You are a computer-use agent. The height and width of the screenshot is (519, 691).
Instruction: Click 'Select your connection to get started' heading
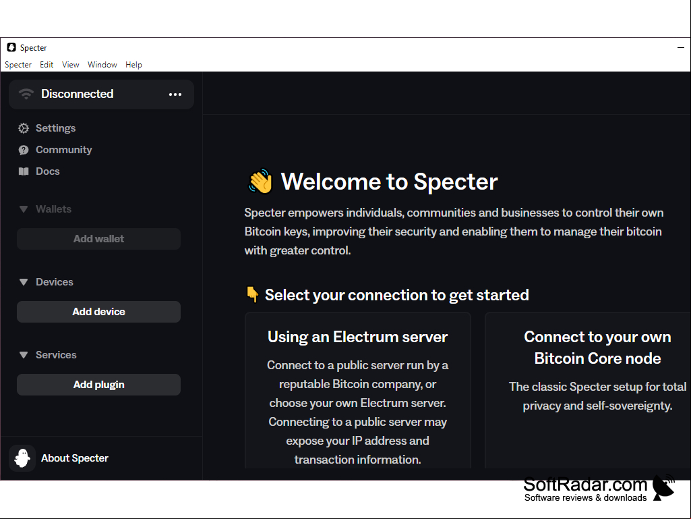tap(396, 295)
